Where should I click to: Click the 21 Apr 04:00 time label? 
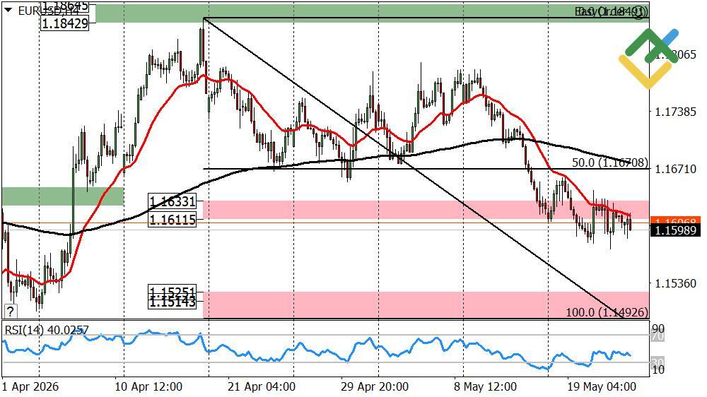coord(262,386)
